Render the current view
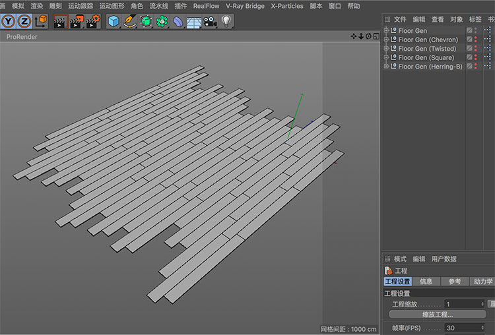 pos(61,22)
